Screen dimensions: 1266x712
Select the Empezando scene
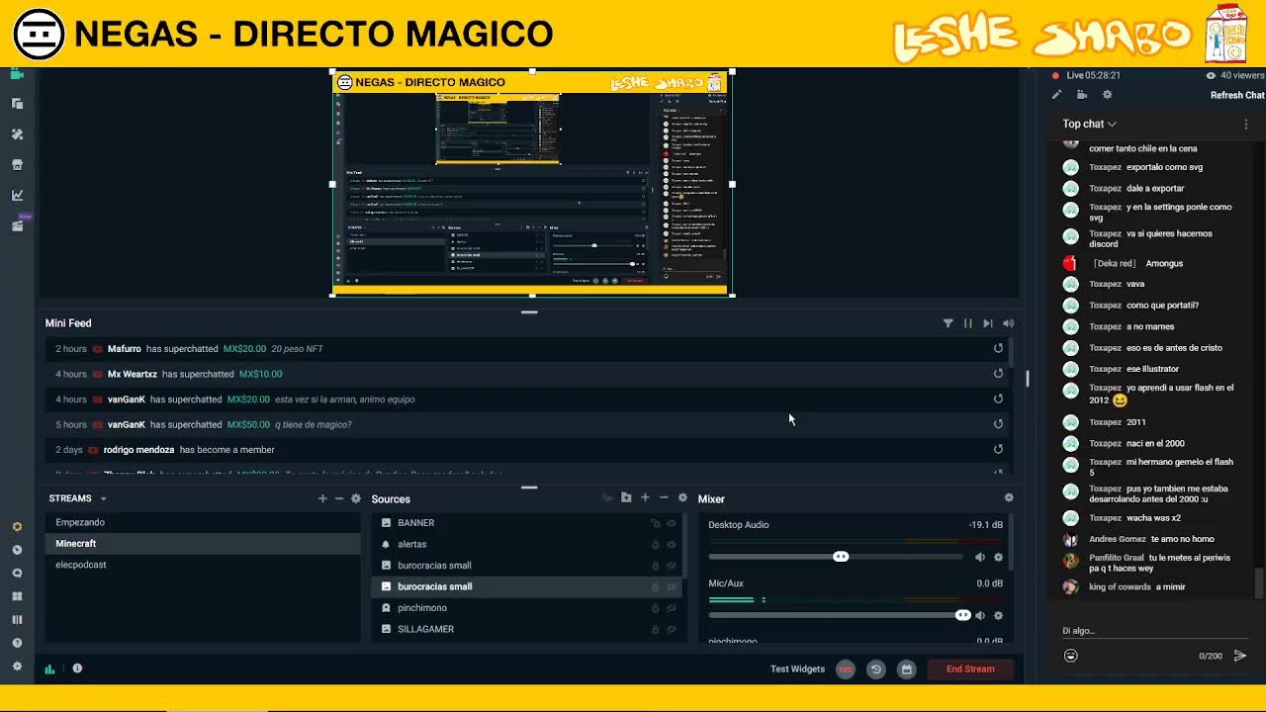203,522
